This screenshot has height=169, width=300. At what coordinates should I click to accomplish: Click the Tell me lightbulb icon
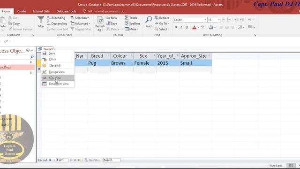84,11
